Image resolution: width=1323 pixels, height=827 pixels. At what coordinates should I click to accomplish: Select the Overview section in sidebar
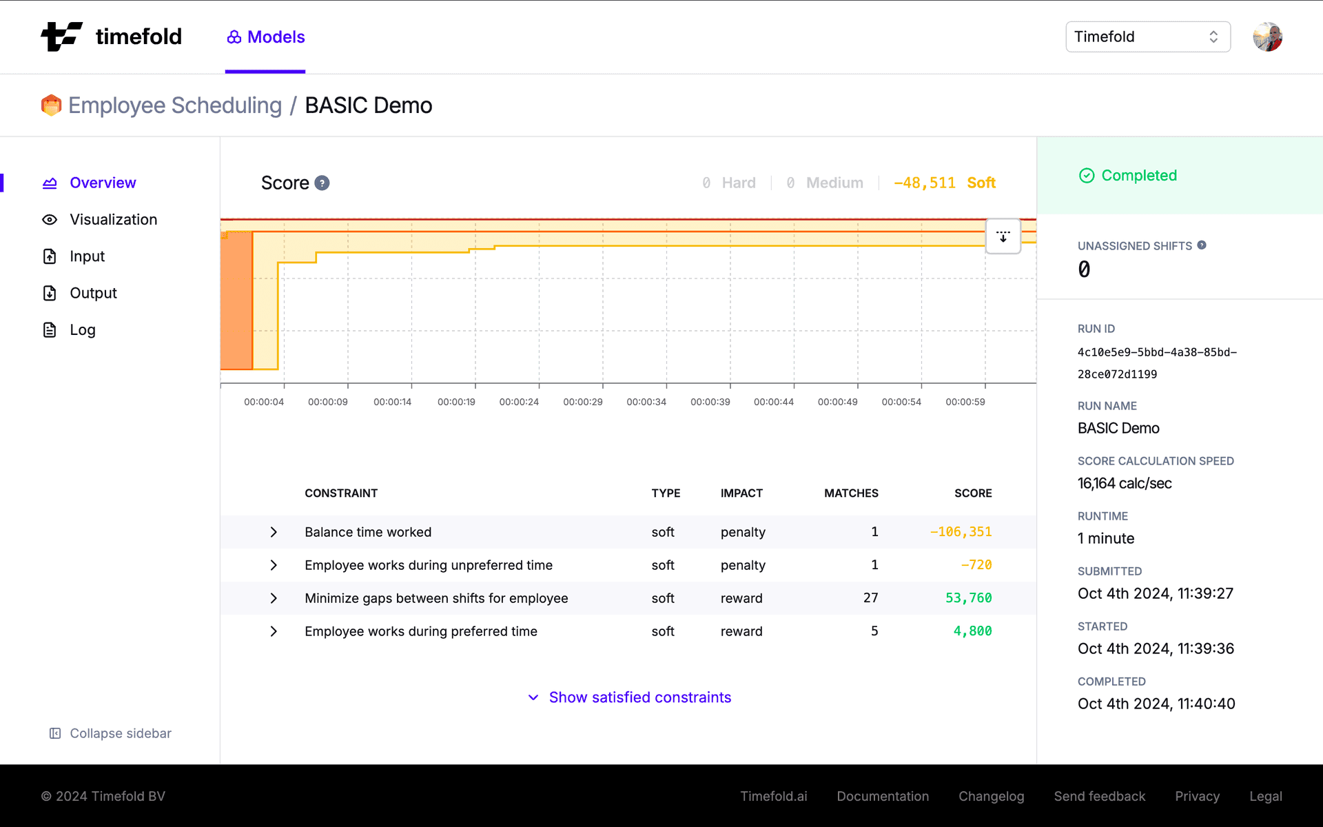102,183
